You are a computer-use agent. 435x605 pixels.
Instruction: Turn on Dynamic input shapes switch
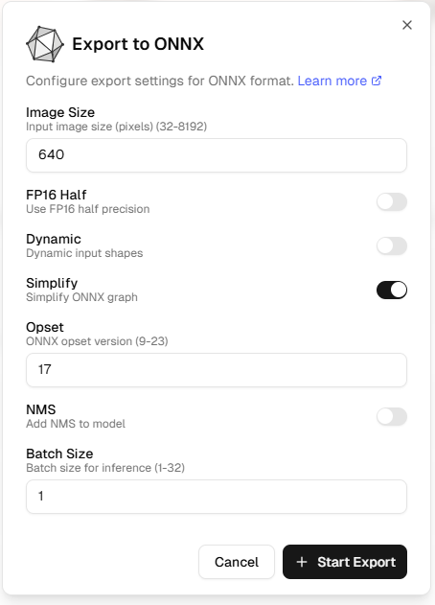[392, 245]
